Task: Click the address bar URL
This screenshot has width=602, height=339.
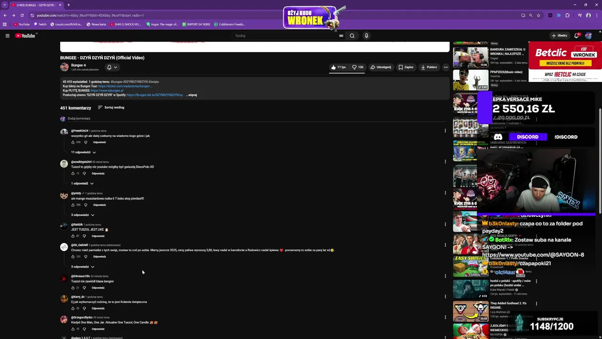Action: coord(90,15)
